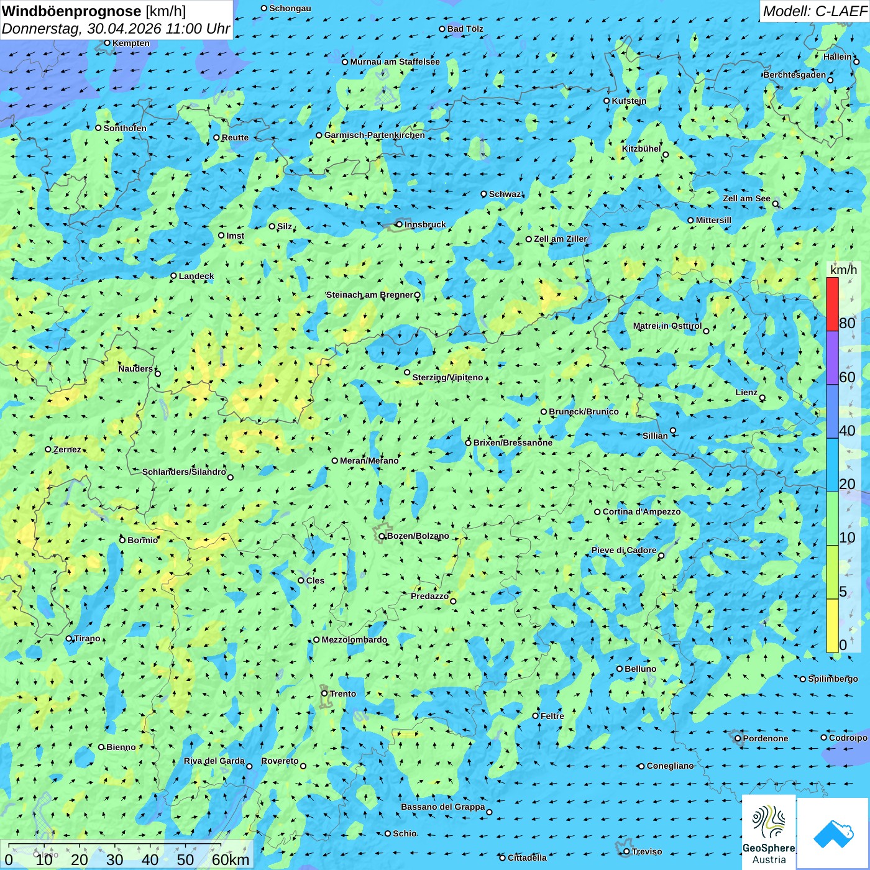Click the Brixen/Bressanone label

513,442
